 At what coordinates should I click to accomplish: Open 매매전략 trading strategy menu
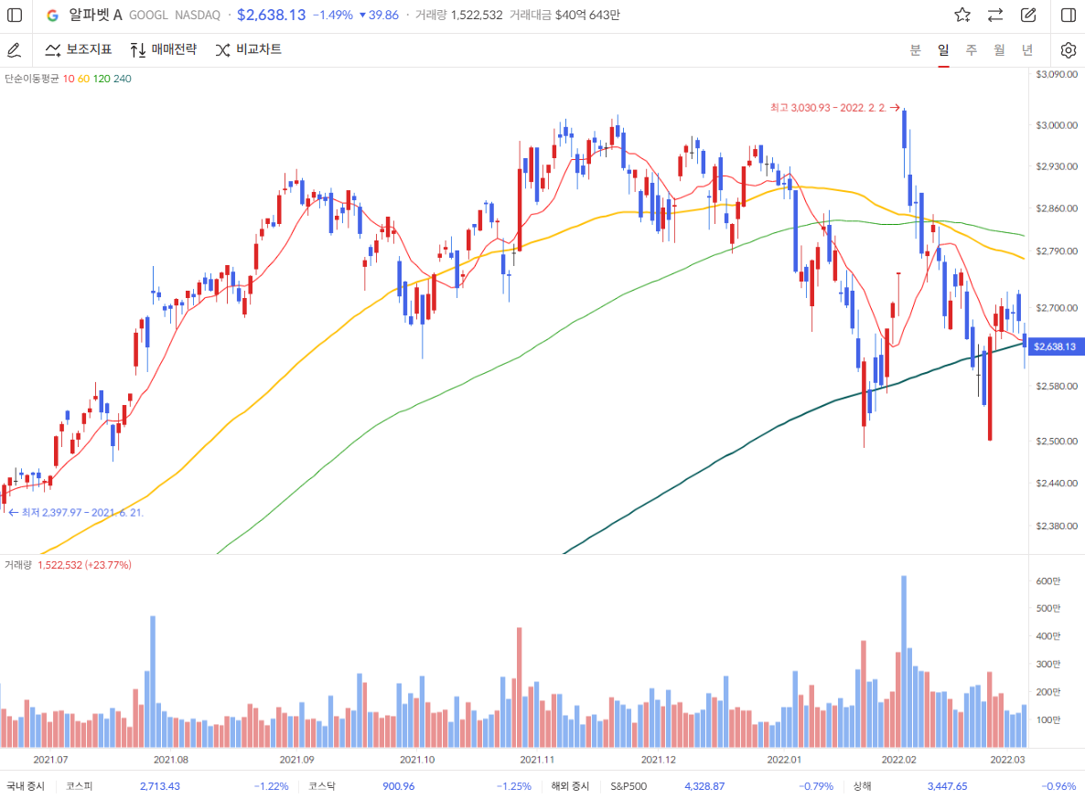click(164, 49)
